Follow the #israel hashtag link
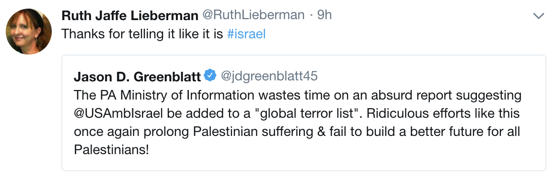556x179 pixels. click(x=246, y=34)
